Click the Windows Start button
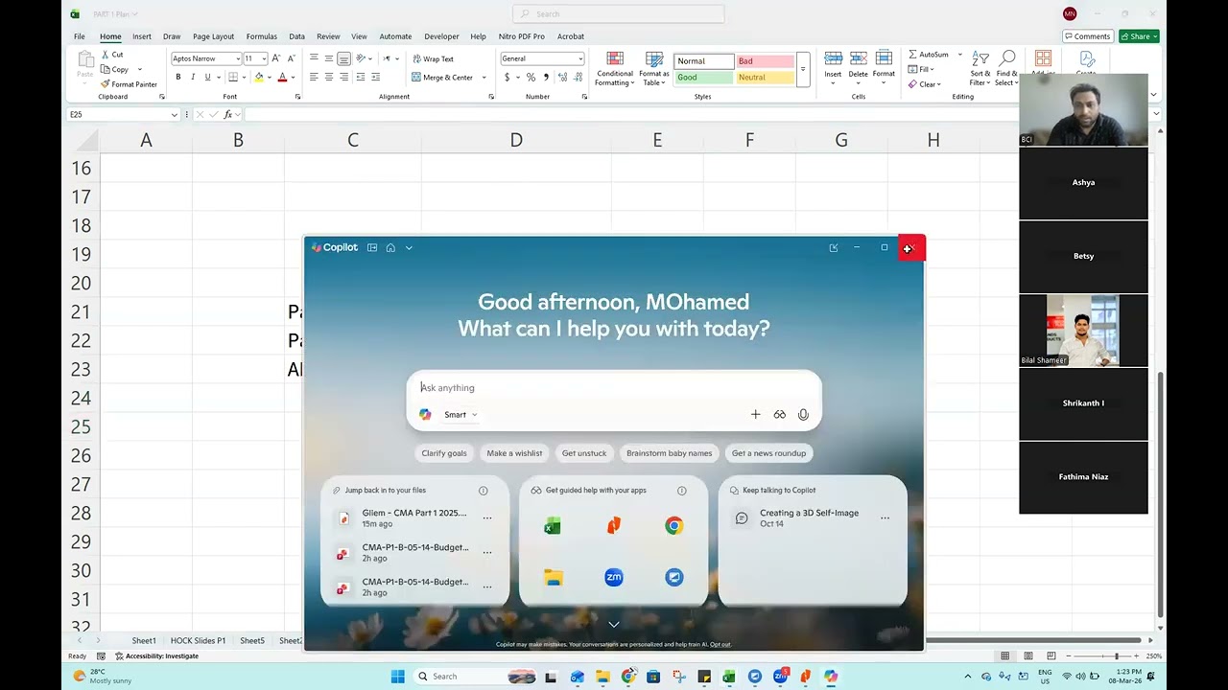The height and width of the screenshot is (690, 1228). click(x=398, y=677)
